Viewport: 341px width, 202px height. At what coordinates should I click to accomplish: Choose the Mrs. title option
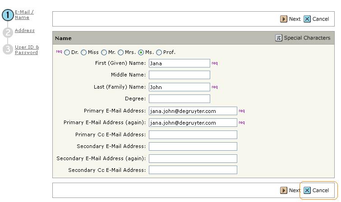tap(120, 53)
